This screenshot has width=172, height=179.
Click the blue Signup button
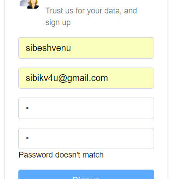click(x=86, y=175)
